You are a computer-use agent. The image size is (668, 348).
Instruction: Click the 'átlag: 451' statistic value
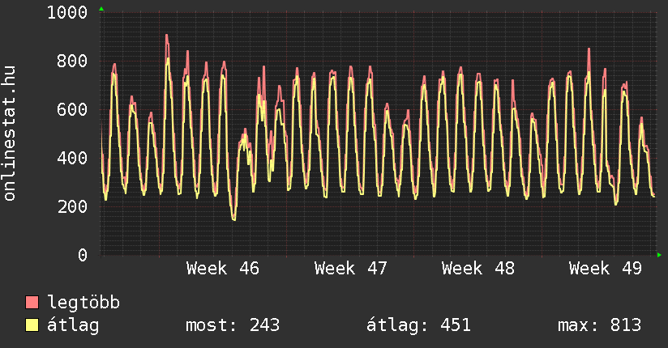tap(418, 325)
